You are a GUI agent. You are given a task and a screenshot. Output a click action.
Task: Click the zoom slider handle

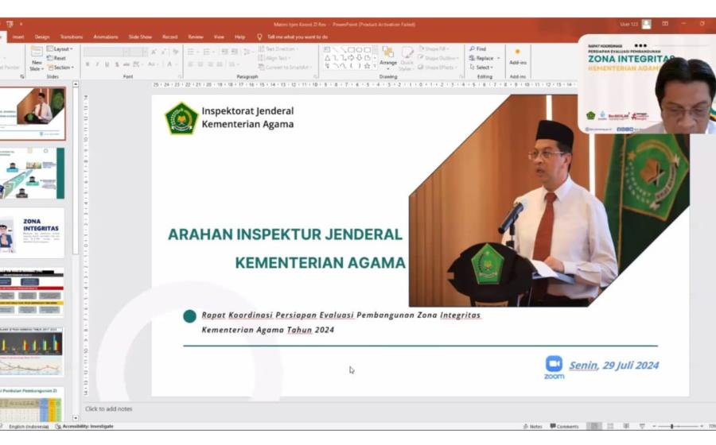(671, 426)
